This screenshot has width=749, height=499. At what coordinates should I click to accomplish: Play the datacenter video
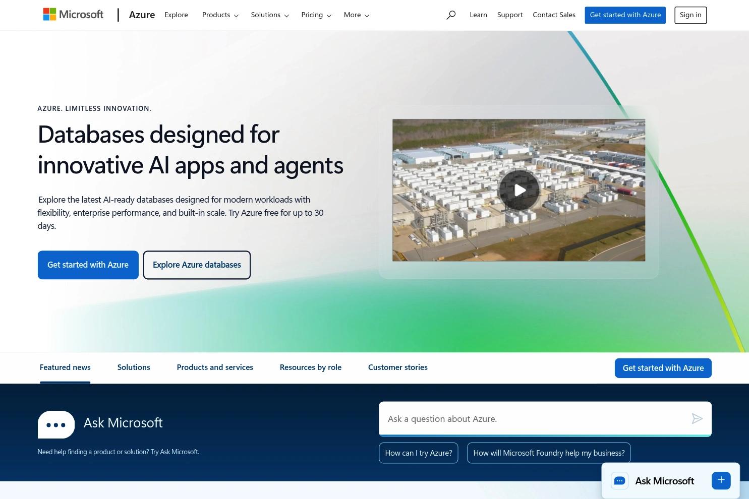[519, 190]
